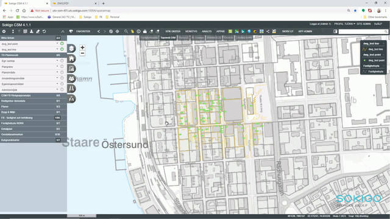The height and width of the screenshot is (219, 390).
Task: Select the magnifier zoom tool in the toolbar
Action: point(126,32)
